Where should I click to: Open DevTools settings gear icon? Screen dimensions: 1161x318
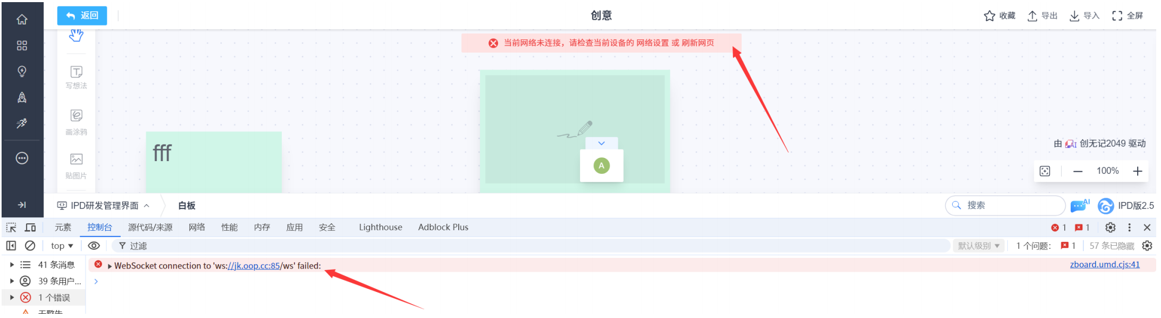1110,228
